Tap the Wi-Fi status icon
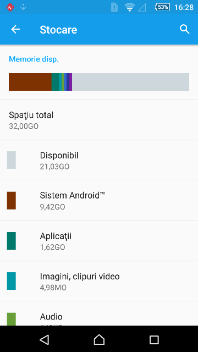Screen dimensions: 198x352 [x=130, y=7]
